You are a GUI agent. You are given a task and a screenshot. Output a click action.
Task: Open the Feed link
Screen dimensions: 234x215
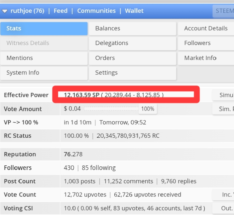coord(61,11)
